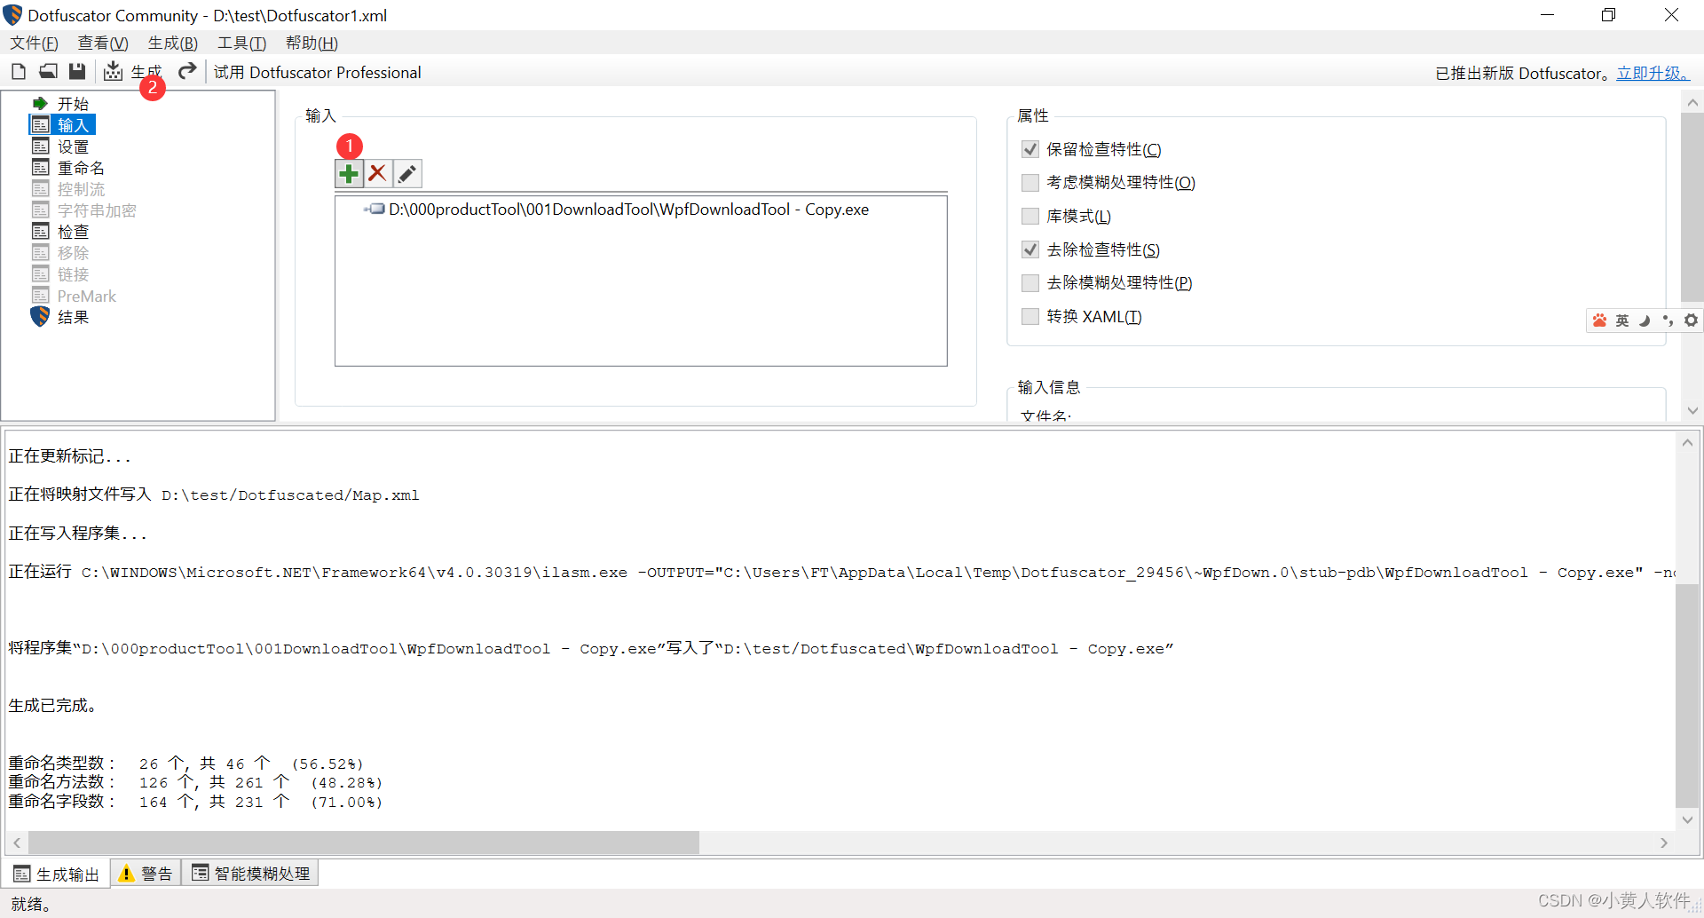Click the 重命名方法数 statistics line

tap(195, 782)
